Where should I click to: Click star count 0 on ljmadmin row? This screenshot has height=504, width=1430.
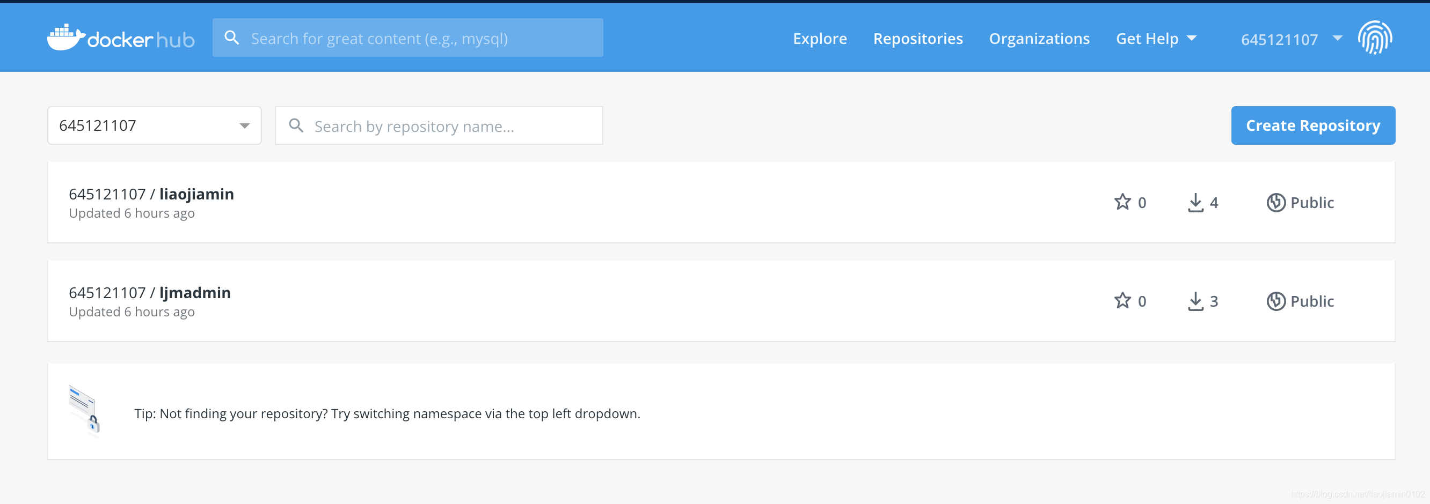(1141, 302)
